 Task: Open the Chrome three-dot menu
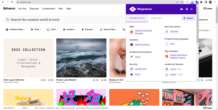[215, 2]
